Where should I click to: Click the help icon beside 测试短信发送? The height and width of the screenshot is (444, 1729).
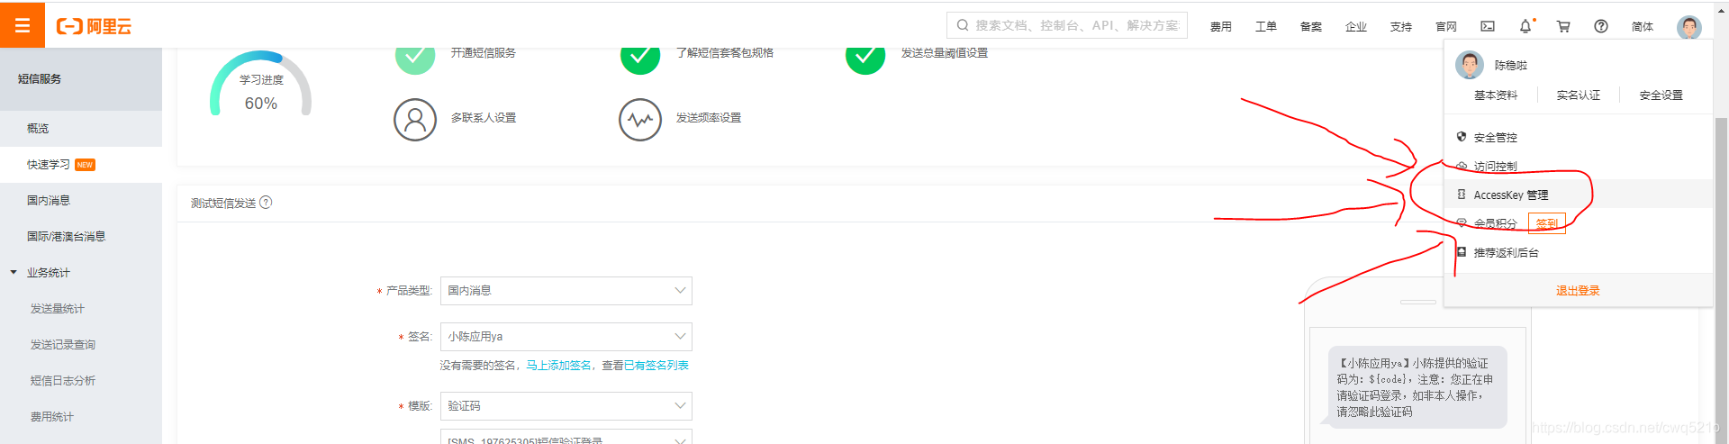[x=266, y=203]
